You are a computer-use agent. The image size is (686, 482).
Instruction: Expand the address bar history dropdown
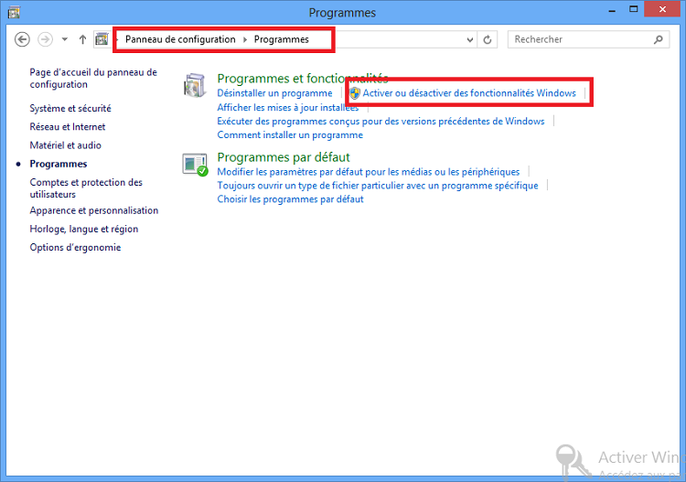470,40
